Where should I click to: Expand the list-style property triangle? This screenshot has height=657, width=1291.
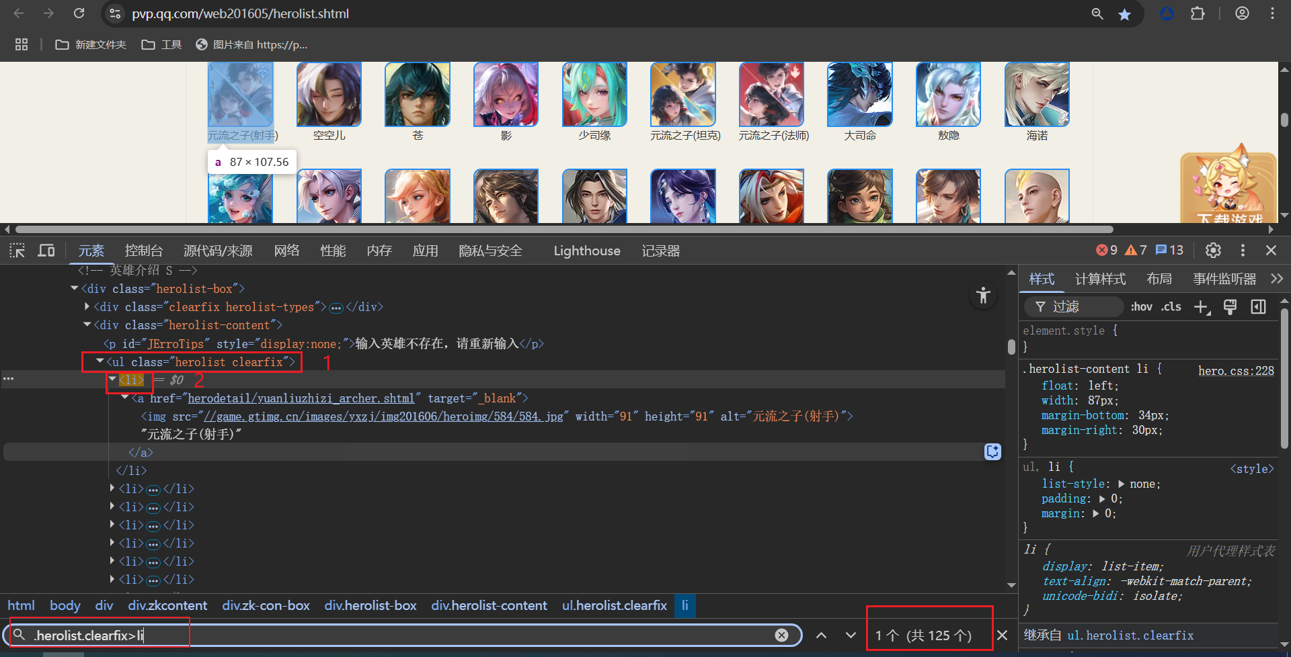(1121, 484)
